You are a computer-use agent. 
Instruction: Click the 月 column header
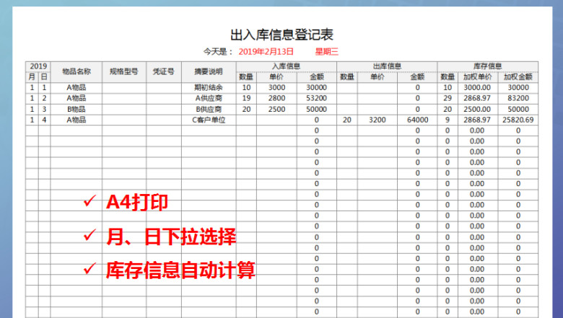point(32,76)
